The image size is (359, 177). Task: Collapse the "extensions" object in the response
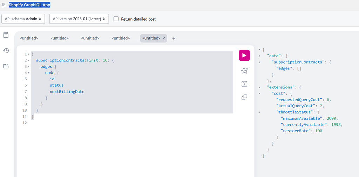[x=259, y=87]
